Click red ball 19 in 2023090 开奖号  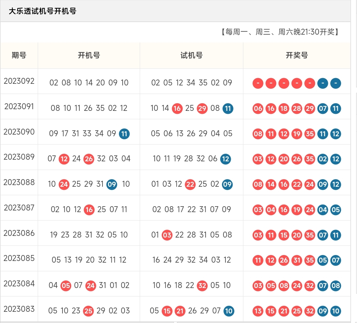click(297, 134)
